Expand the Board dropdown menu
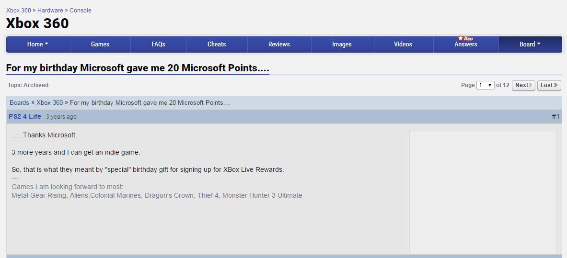Image resolution: width=567 pixels, height=258 pixels. (530, 45)
